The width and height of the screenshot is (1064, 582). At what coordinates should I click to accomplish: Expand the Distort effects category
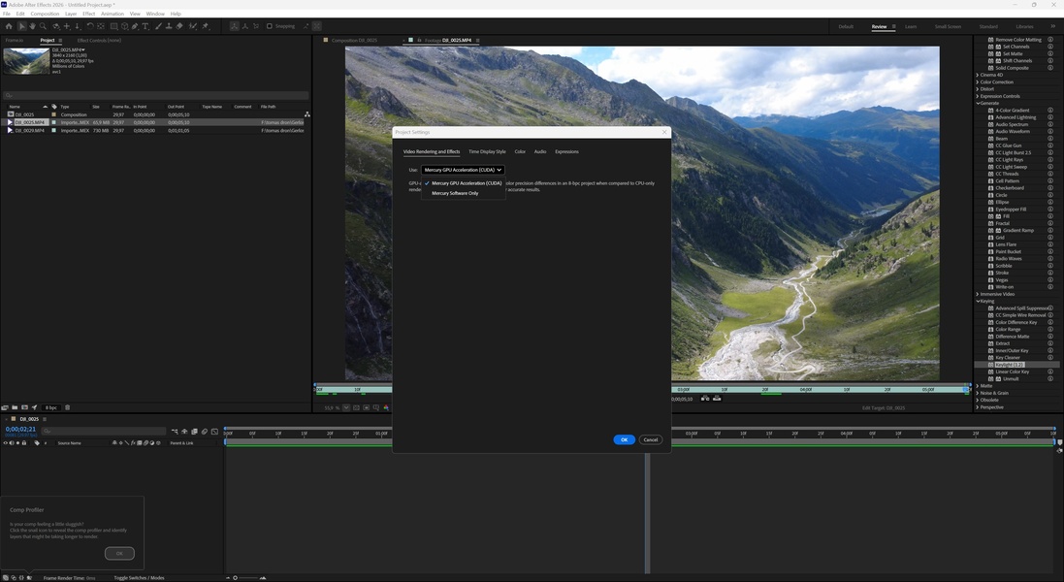click(978, 89)
